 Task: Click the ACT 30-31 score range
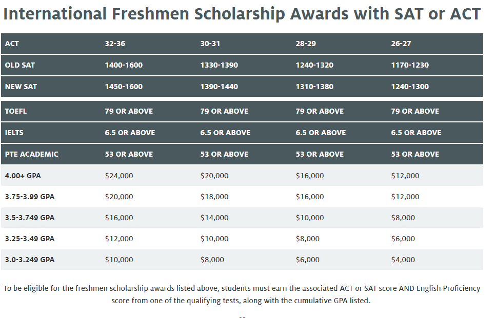(210, 44)
